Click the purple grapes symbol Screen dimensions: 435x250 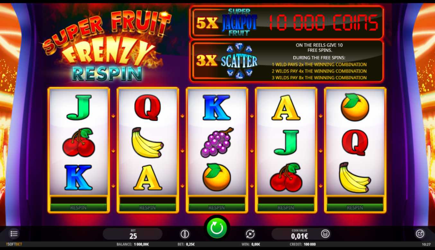pos(217,142)
